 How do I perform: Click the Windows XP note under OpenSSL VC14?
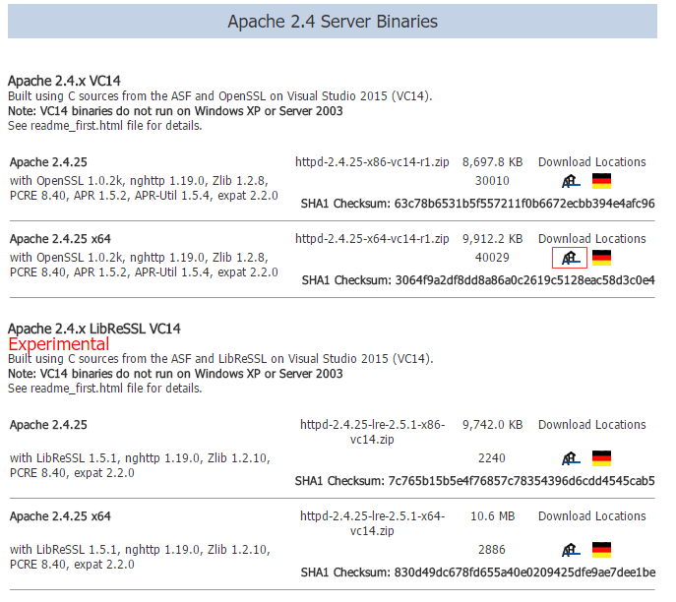point(175,111)
